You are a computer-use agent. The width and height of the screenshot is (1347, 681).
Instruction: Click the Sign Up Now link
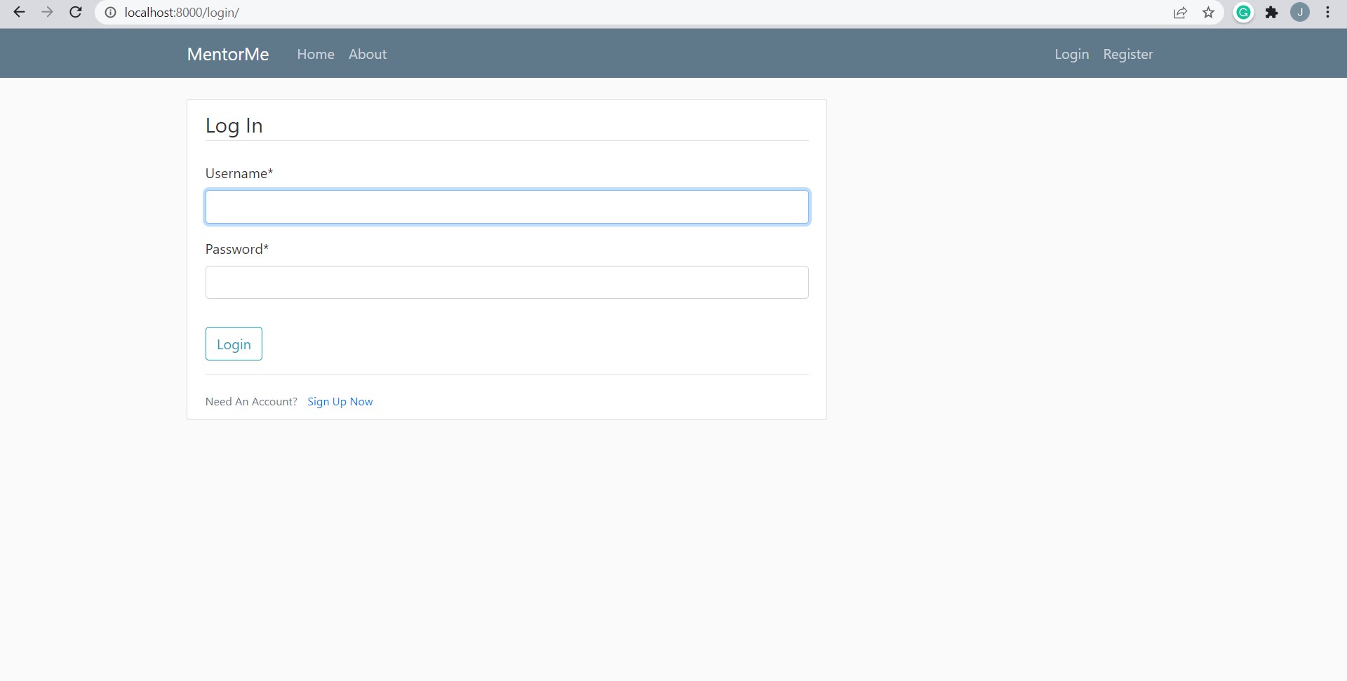pos(340,401)
